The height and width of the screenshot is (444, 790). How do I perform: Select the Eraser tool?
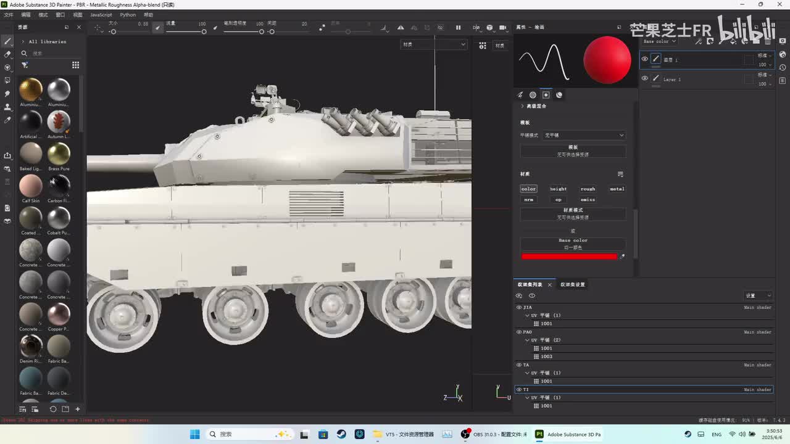click(x=7, y=54)
